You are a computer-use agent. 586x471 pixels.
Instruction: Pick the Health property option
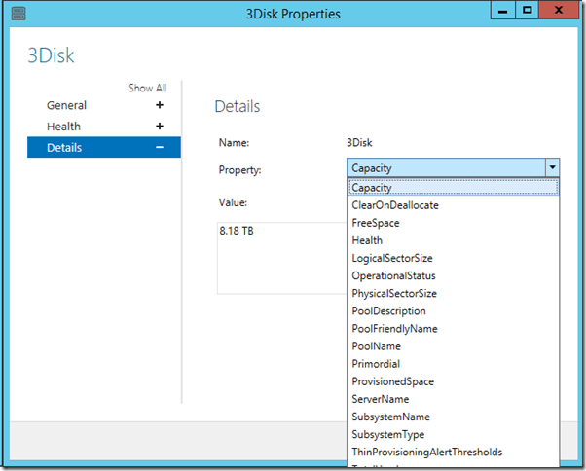367,240
